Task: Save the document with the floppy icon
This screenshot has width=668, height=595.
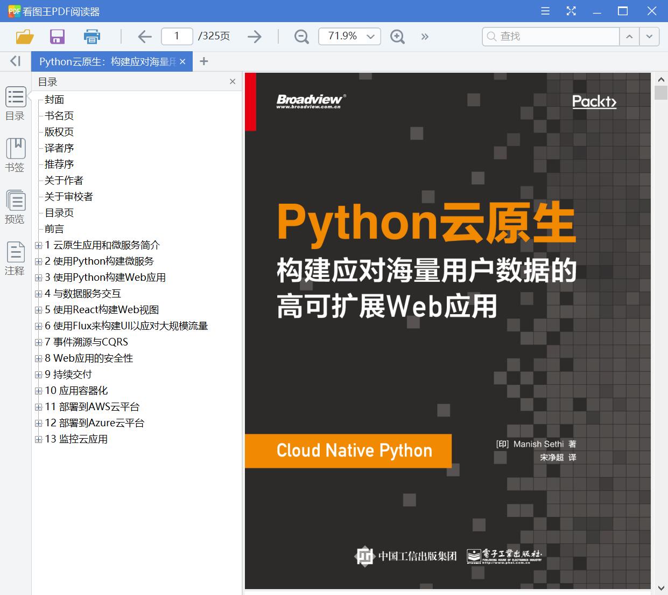Action: (x=57, y=37)
